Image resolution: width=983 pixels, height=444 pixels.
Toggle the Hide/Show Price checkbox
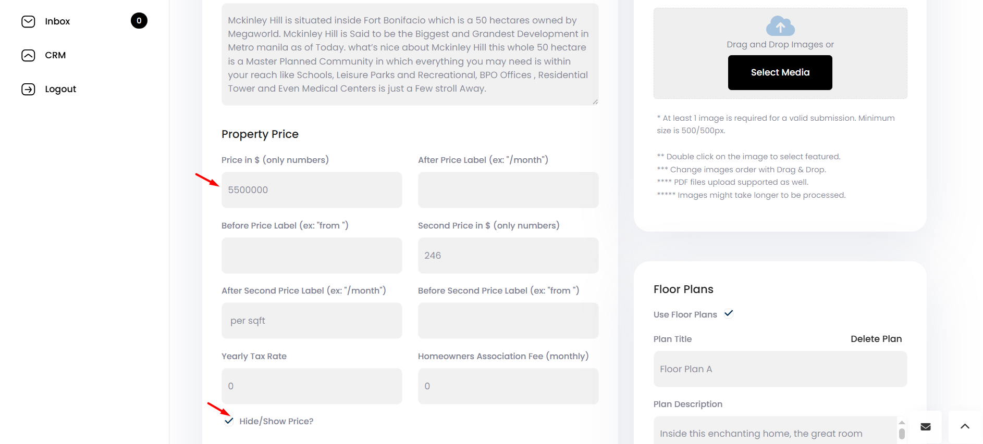click(x=229, y=421)
